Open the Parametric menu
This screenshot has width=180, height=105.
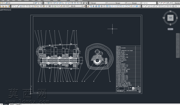click(64, 1)
